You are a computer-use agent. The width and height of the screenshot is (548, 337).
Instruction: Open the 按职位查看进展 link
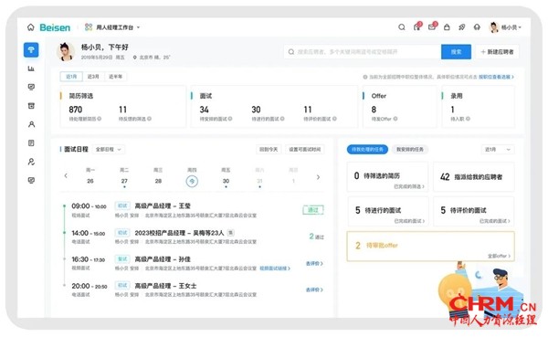(496, 77)
